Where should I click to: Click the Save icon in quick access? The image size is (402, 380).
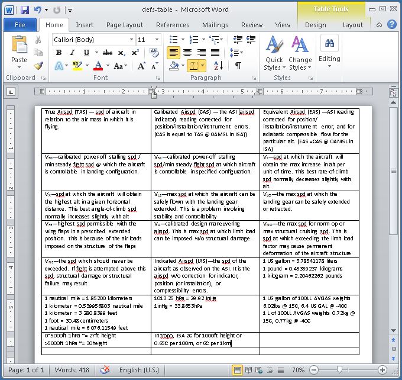(25, 10)
